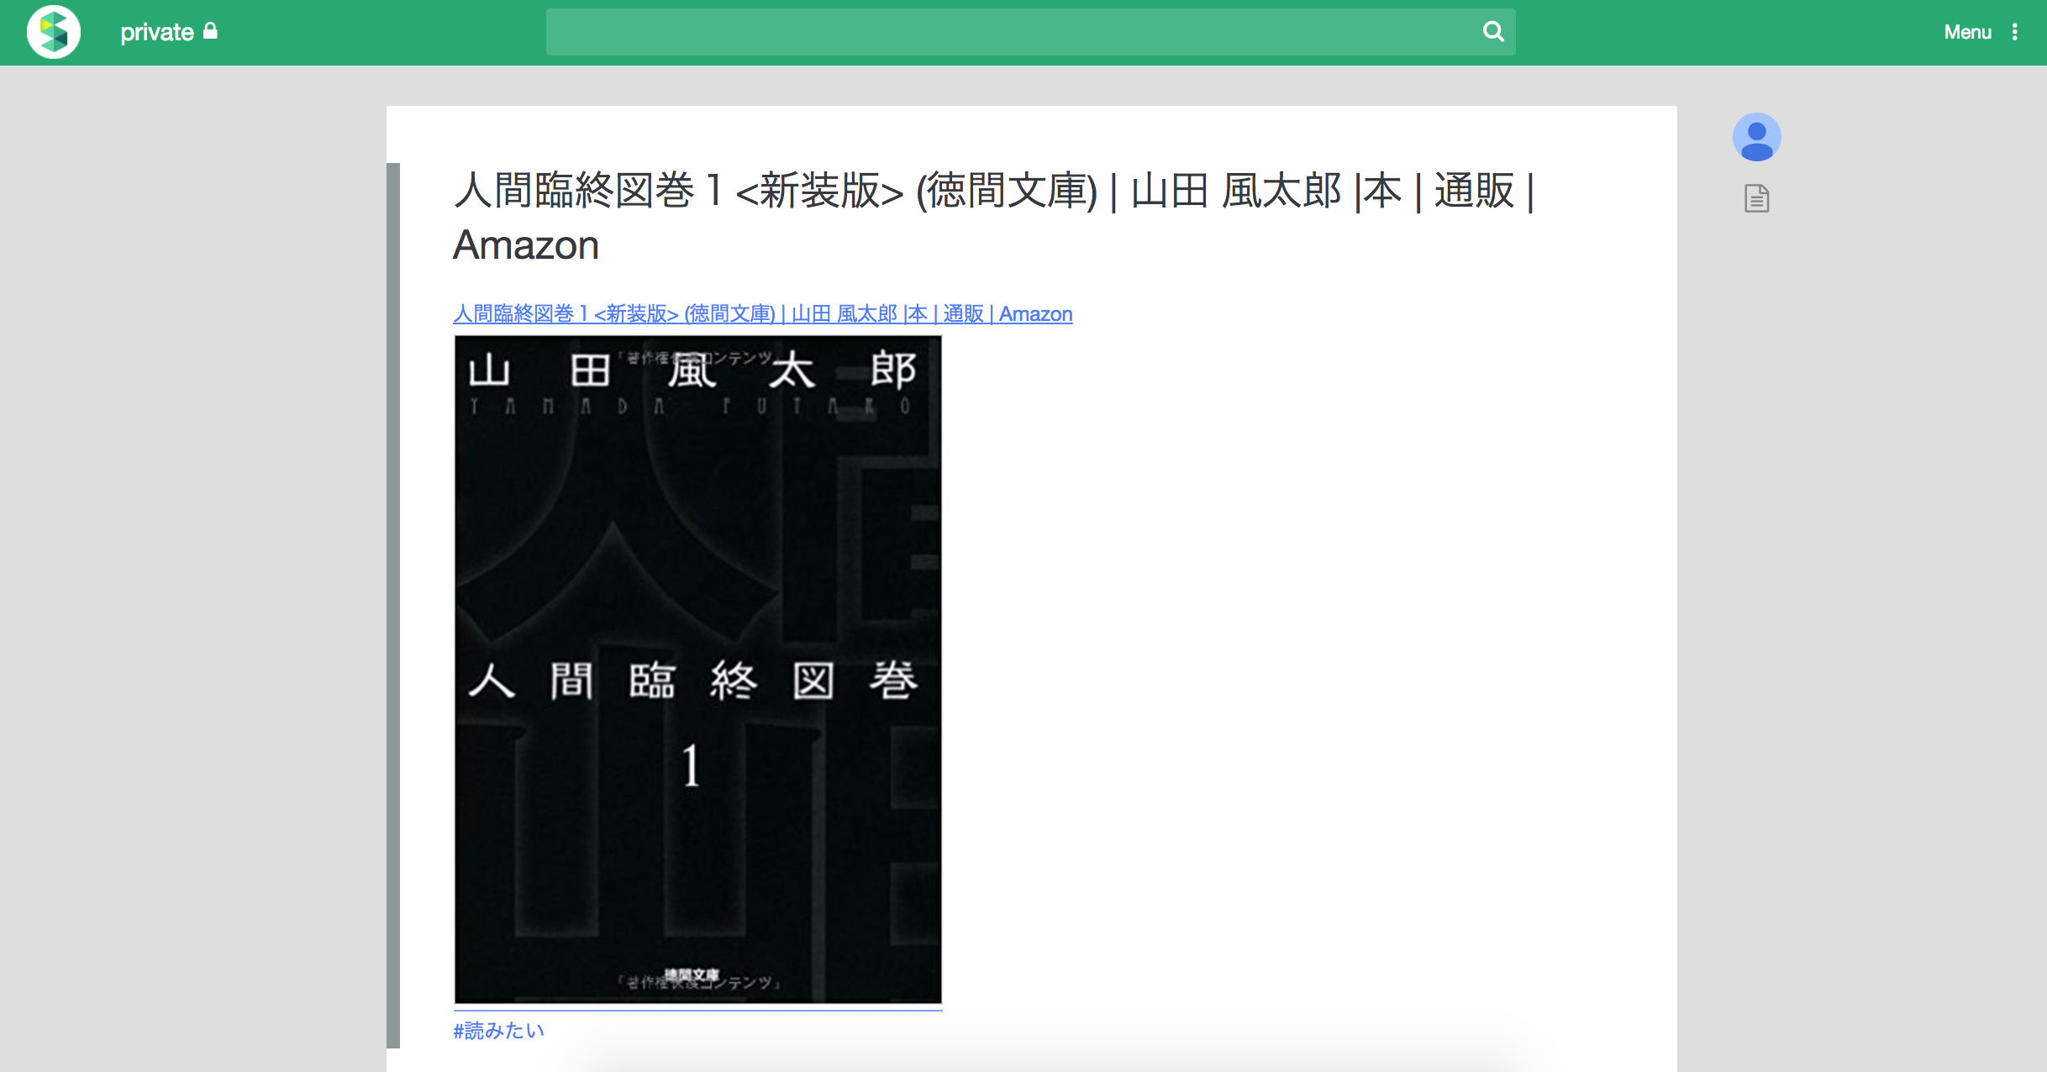Image resolution: width=2047 pixels, height=1072 pixels.
Task: Click the search magnifier icon
Action: coord(1492,32)
